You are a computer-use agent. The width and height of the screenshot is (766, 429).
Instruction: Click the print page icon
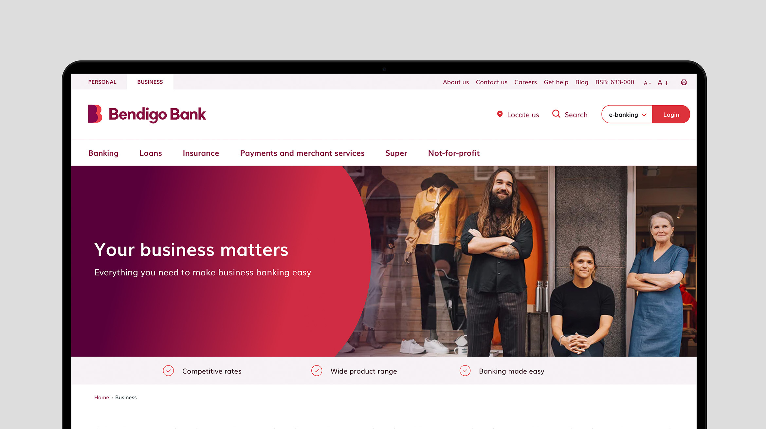click(x=684, y=82)
